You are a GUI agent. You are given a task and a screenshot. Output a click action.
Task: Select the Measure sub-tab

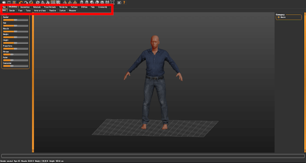pyautogui.click(x=73, y=11)
